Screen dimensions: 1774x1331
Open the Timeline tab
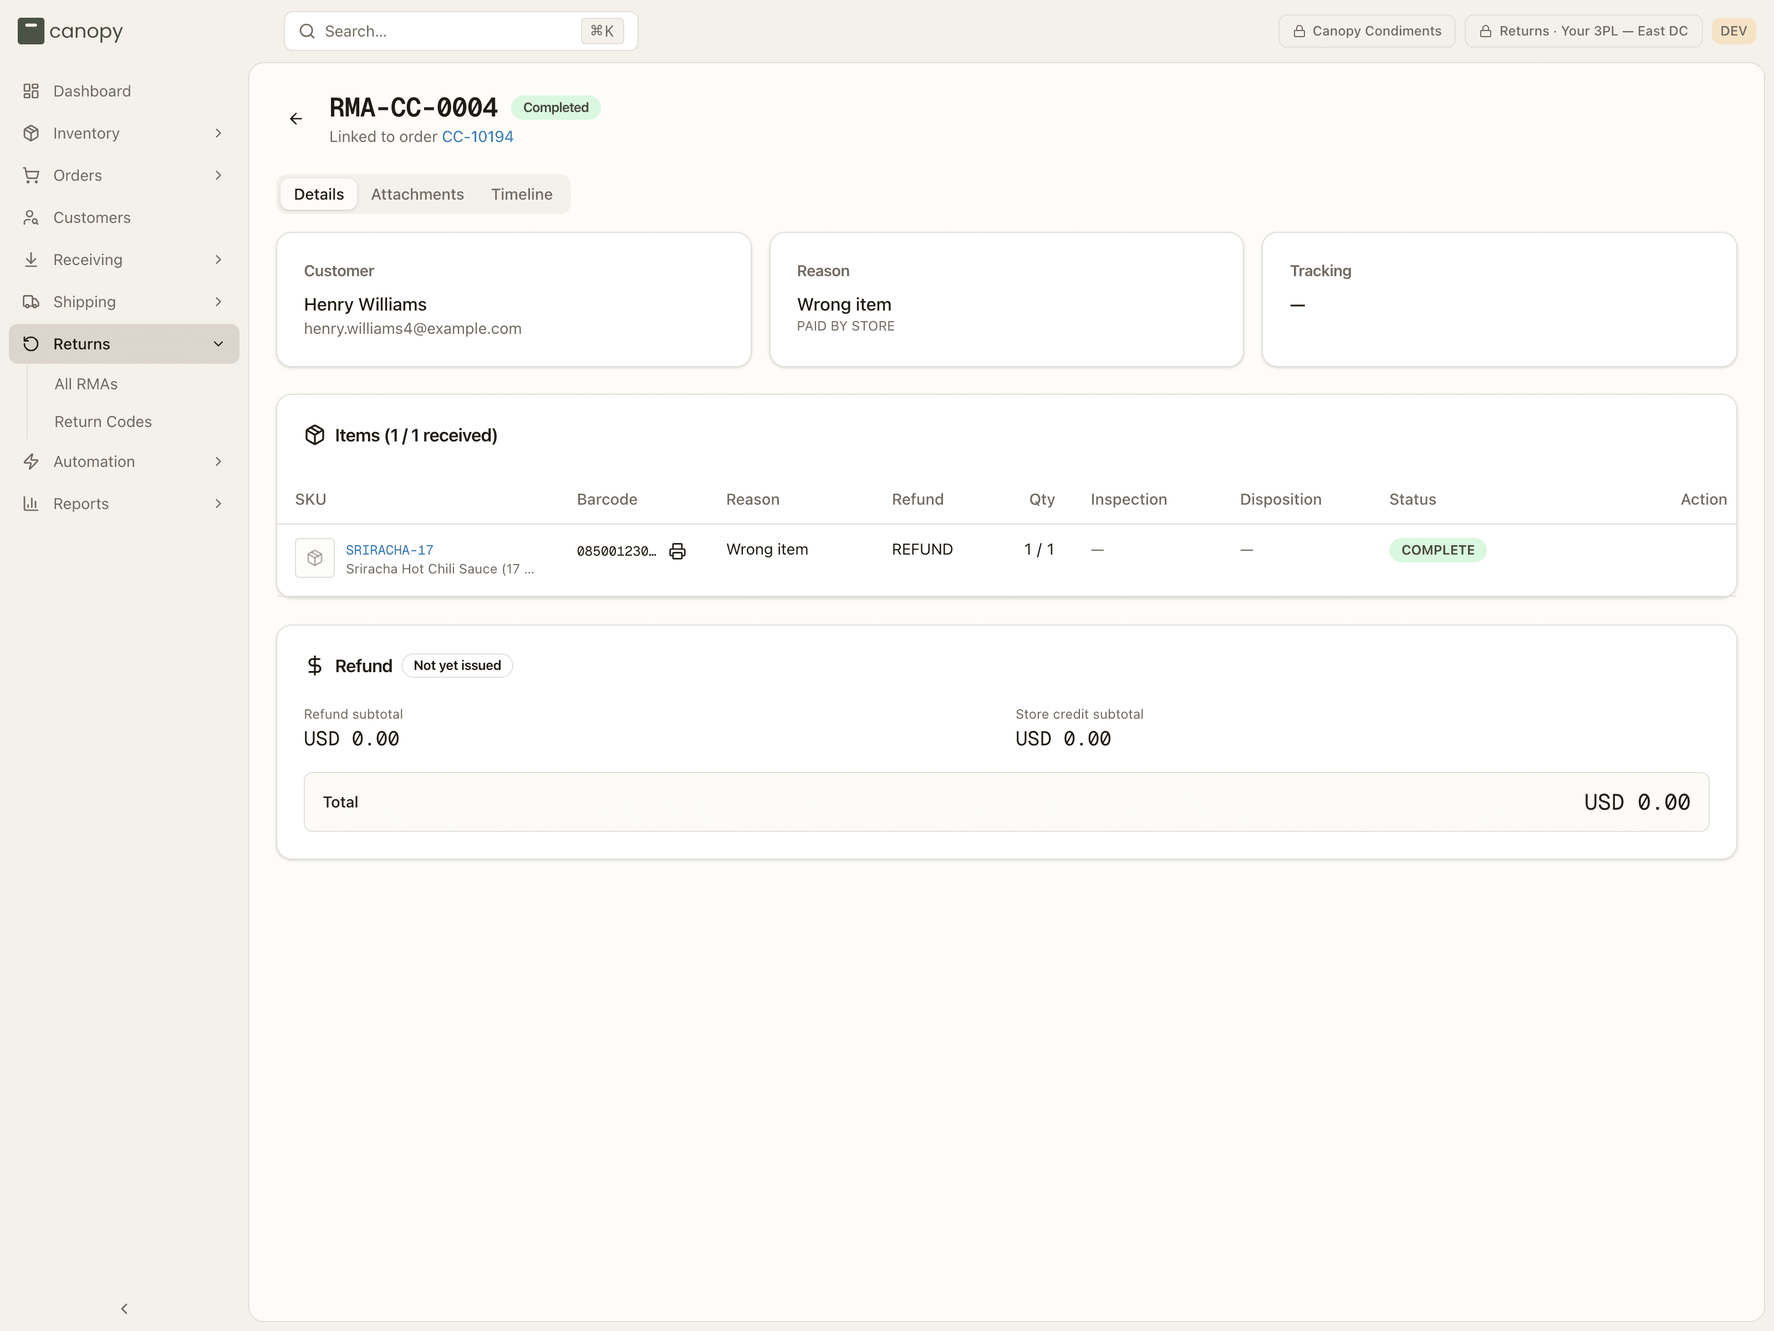[x=522, y=194]
